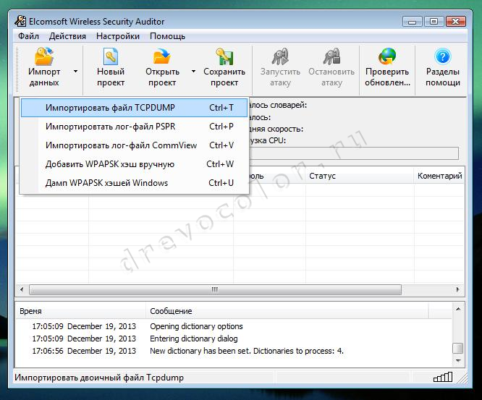
Task: Click the horizontal scrollbar thumb of the table
Action: [x=215, y=289]
